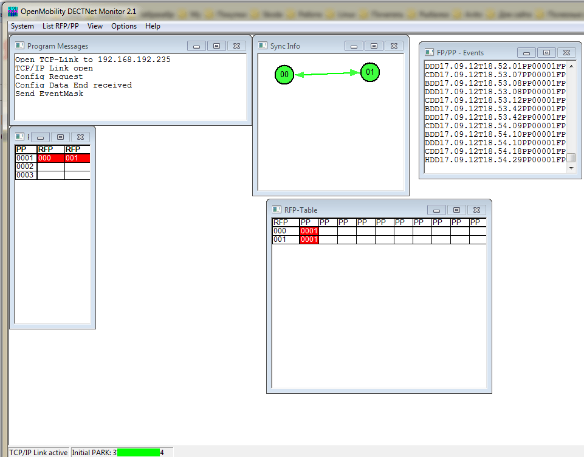The image size is (584, 457).
Task: Close the Sync Info window
Action: click(x=394, y=46)
